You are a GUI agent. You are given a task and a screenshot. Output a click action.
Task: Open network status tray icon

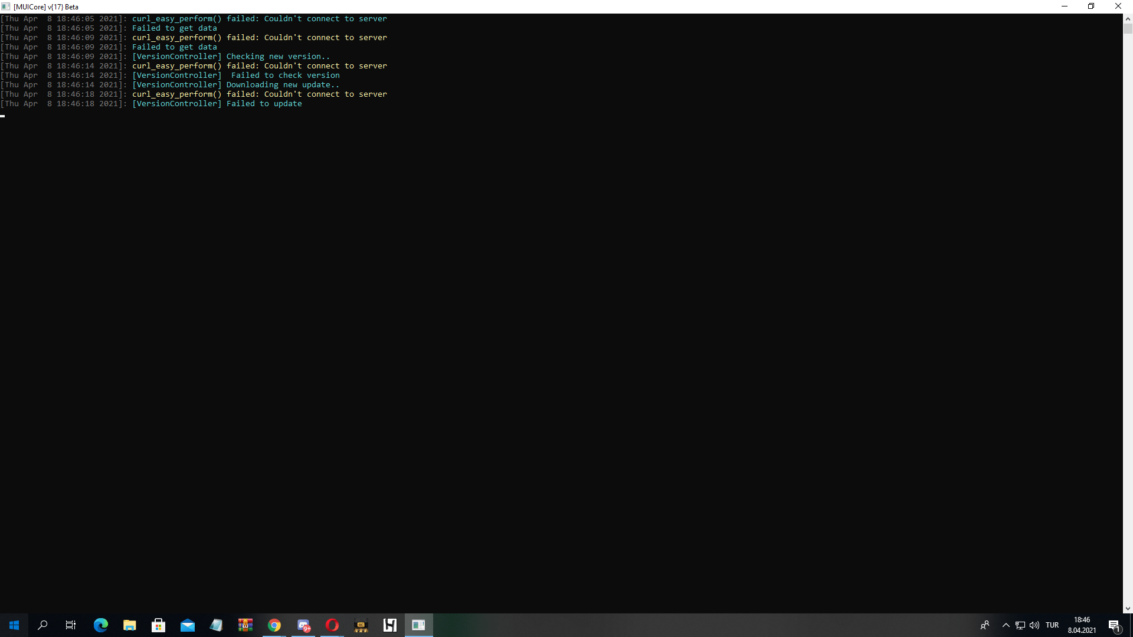pyautogui.click(x=1020, y=625)
